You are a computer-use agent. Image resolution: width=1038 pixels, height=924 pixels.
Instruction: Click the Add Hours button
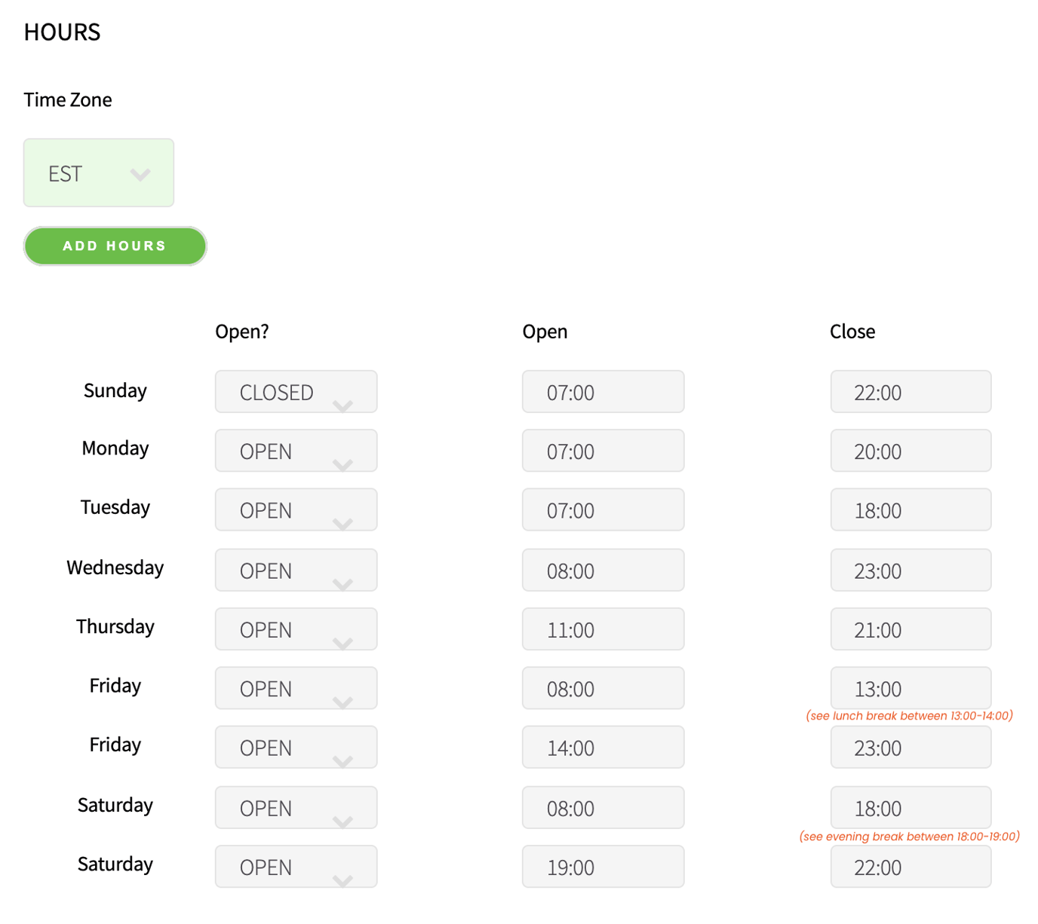[115, 246]
